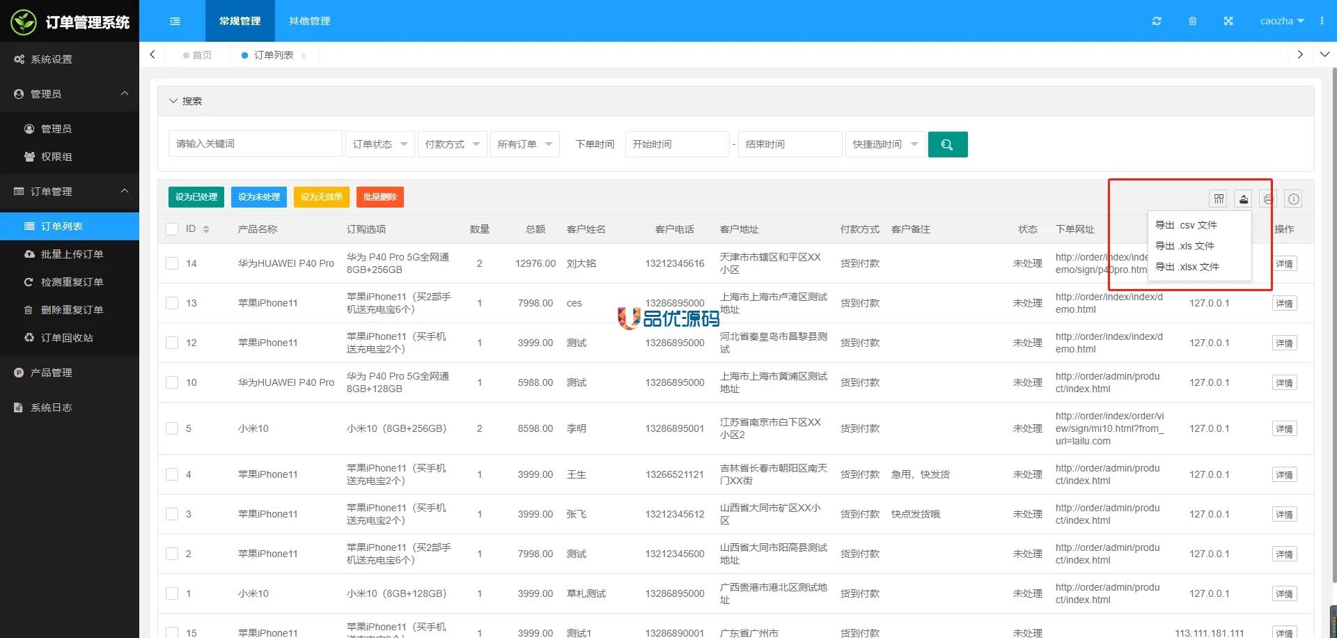Open 删除重复订单 in the sidebar
Screen dimensions: 1337x638
coord(70,310)
